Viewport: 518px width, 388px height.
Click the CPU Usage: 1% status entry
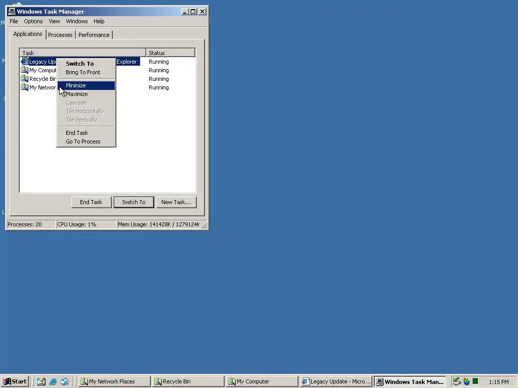[86, 224]
